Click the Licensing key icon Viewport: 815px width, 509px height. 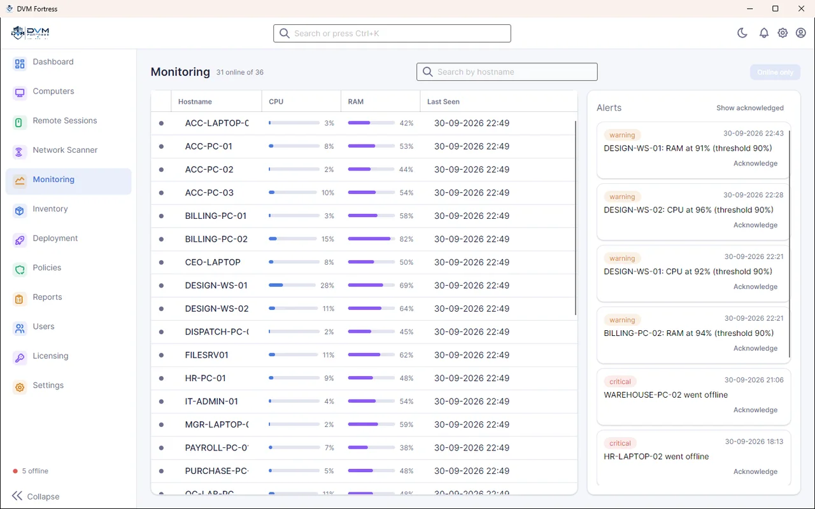tap(20, 357)
